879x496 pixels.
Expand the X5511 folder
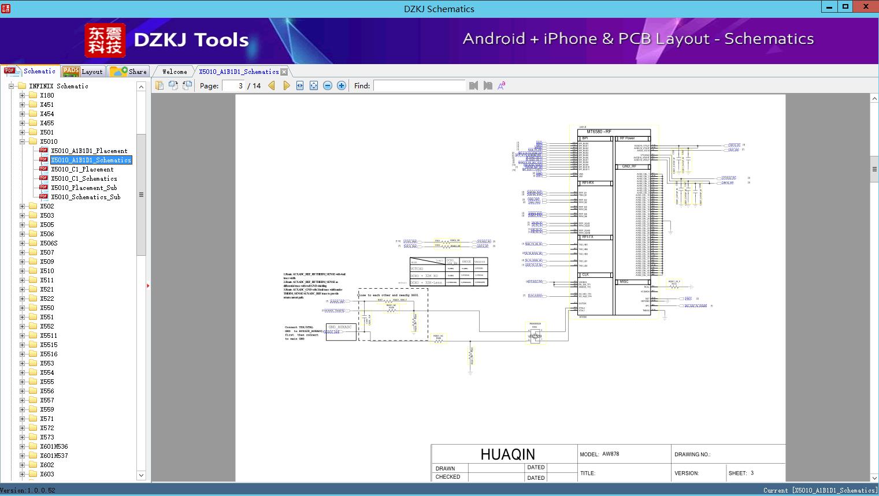(22, 335)
